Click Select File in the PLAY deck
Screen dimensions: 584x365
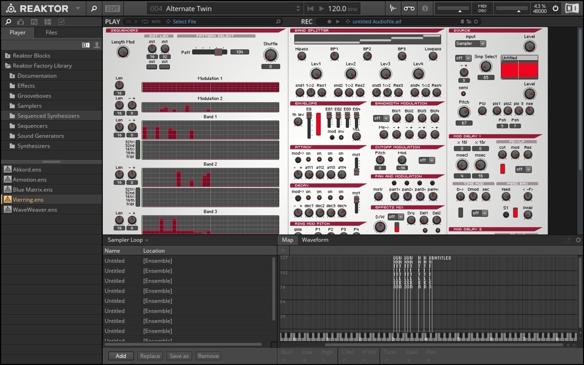pyautogui.click(x=185, y=22)
